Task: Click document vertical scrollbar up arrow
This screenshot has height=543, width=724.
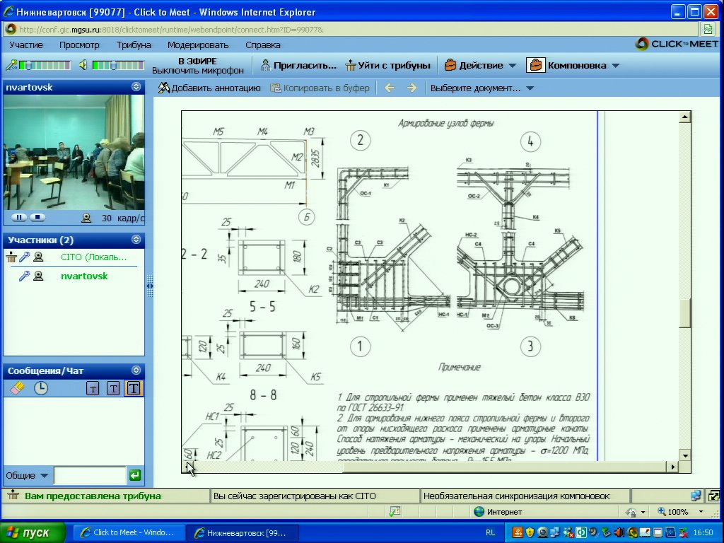Action: pyautogui.click(x=685, y=117)
